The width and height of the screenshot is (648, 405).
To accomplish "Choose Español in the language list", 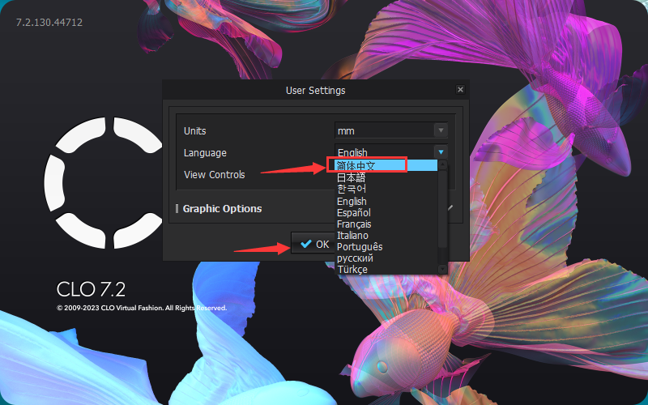I will (x=386, y=212).
